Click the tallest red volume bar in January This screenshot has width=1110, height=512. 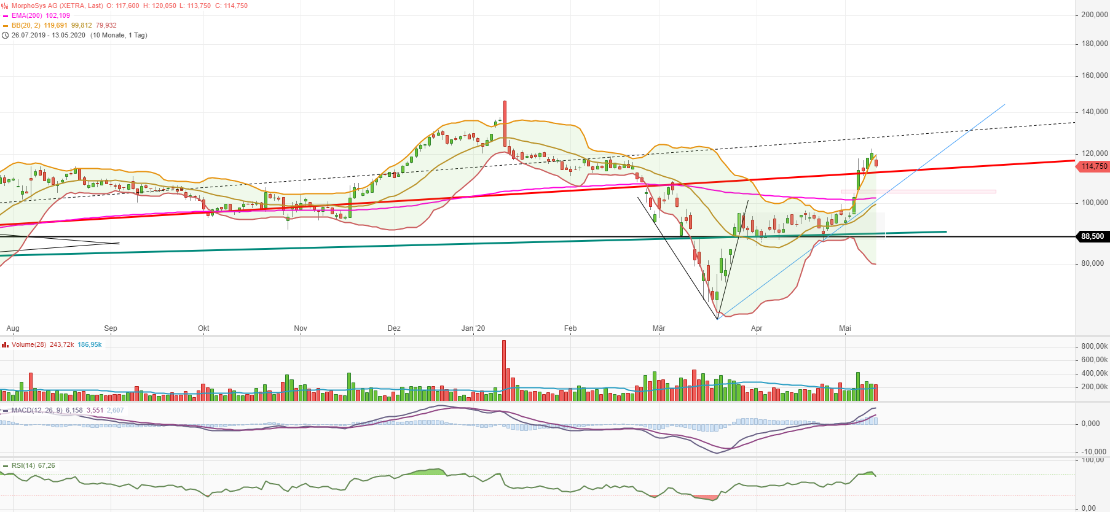504,370
